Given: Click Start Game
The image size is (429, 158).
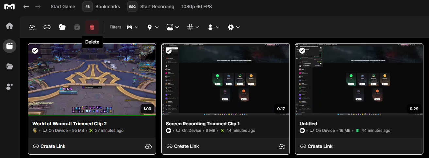Looking at the screenshot, I should click(63, 7).
